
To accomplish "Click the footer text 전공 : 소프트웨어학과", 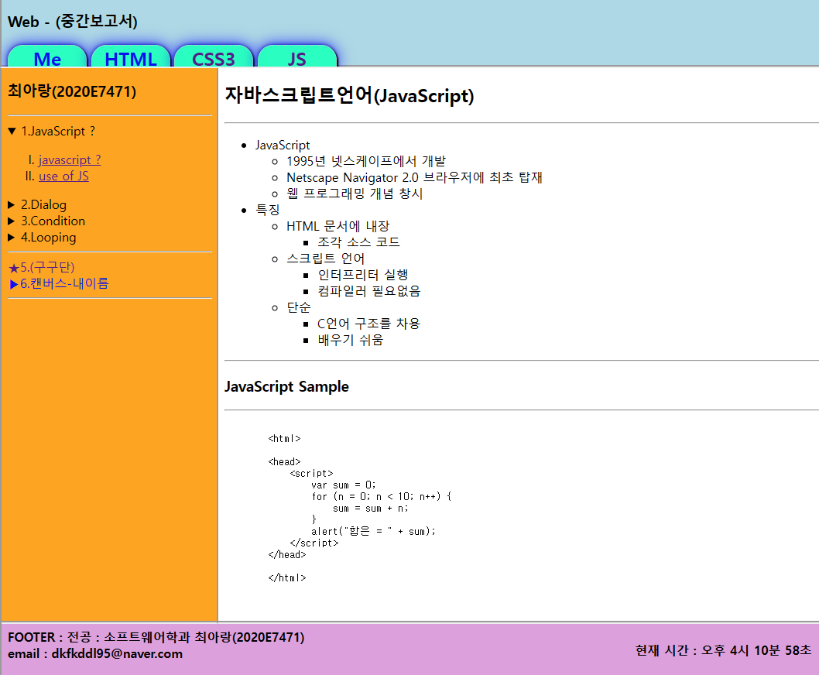I will [129, 637].
